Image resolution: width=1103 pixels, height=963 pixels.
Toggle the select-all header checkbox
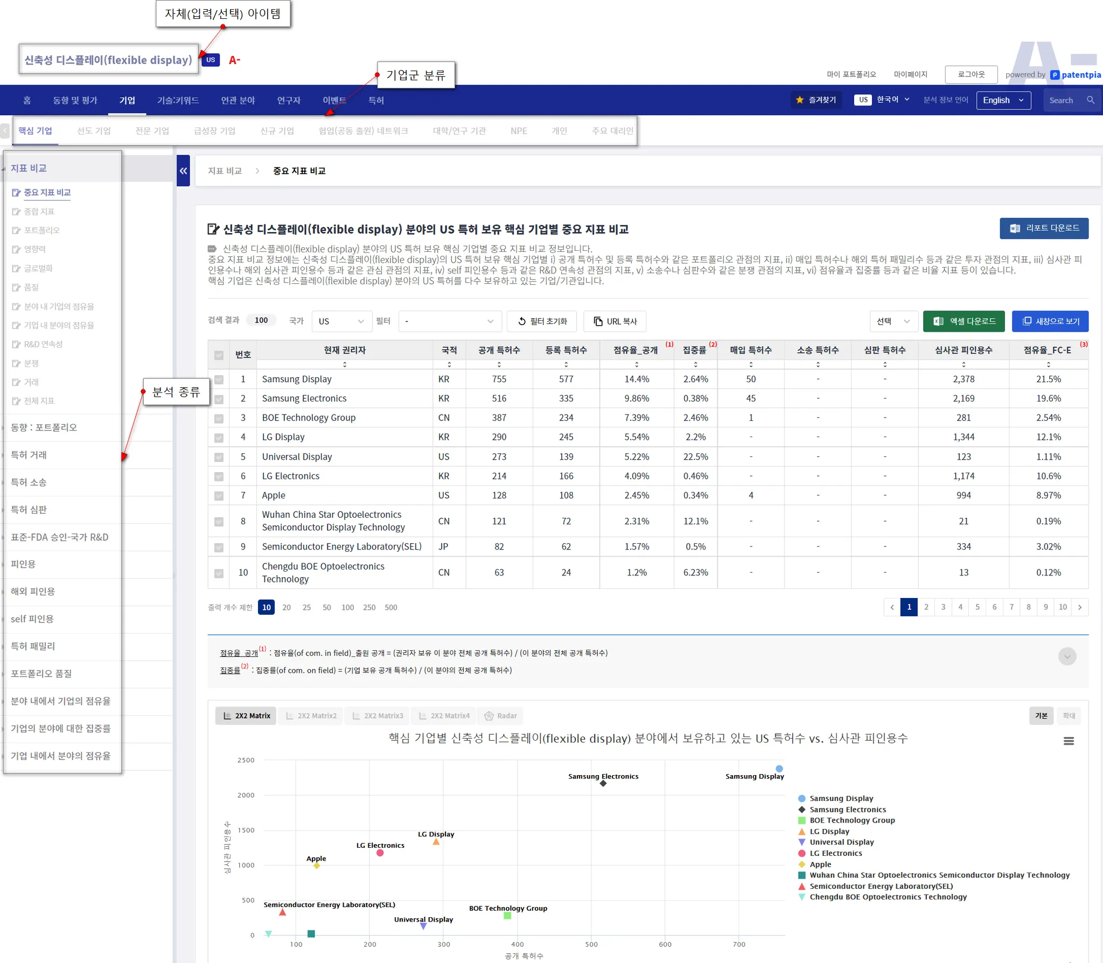coord(219,355)
